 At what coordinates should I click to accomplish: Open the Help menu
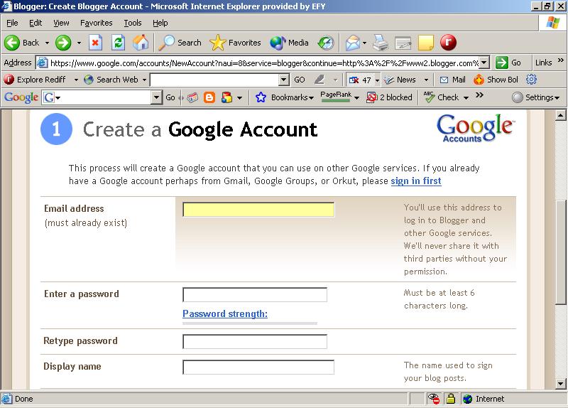(x=160, y=23)
